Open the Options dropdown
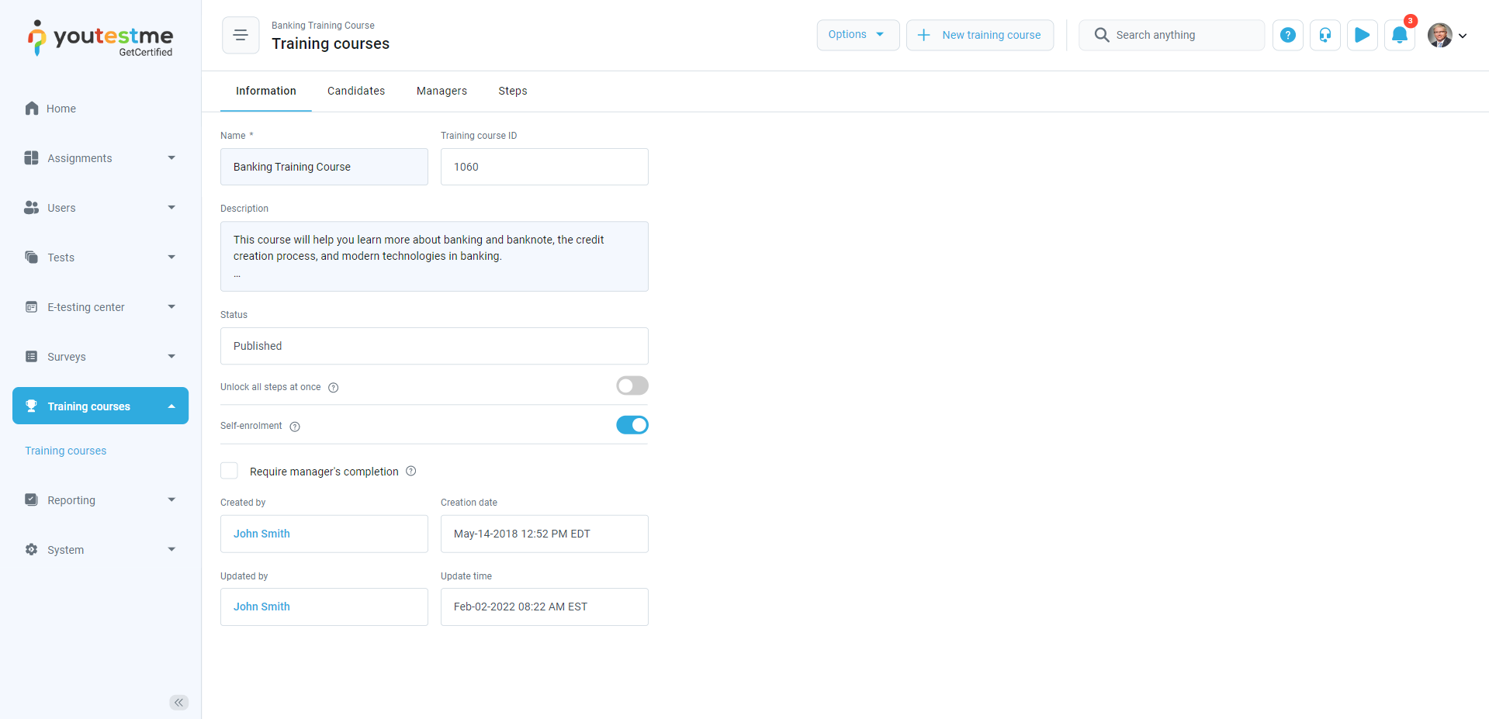 click(857, 35)
